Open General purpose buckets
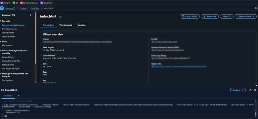Viewport: 258px width, 119px height. [x=13, y=25]
